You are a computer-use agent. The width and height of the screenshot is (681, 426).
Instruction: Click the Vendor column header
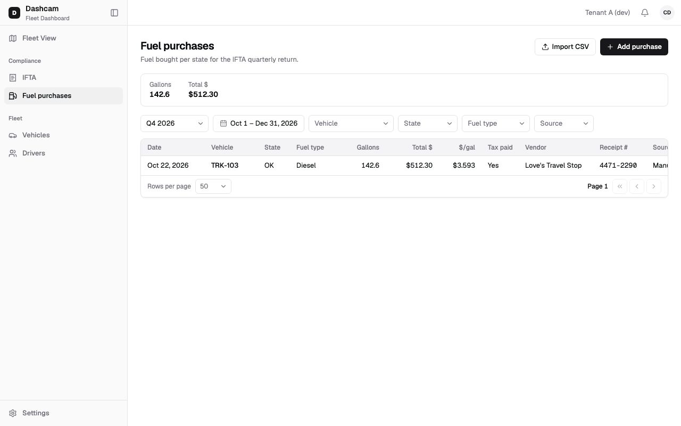pos(536,148)
